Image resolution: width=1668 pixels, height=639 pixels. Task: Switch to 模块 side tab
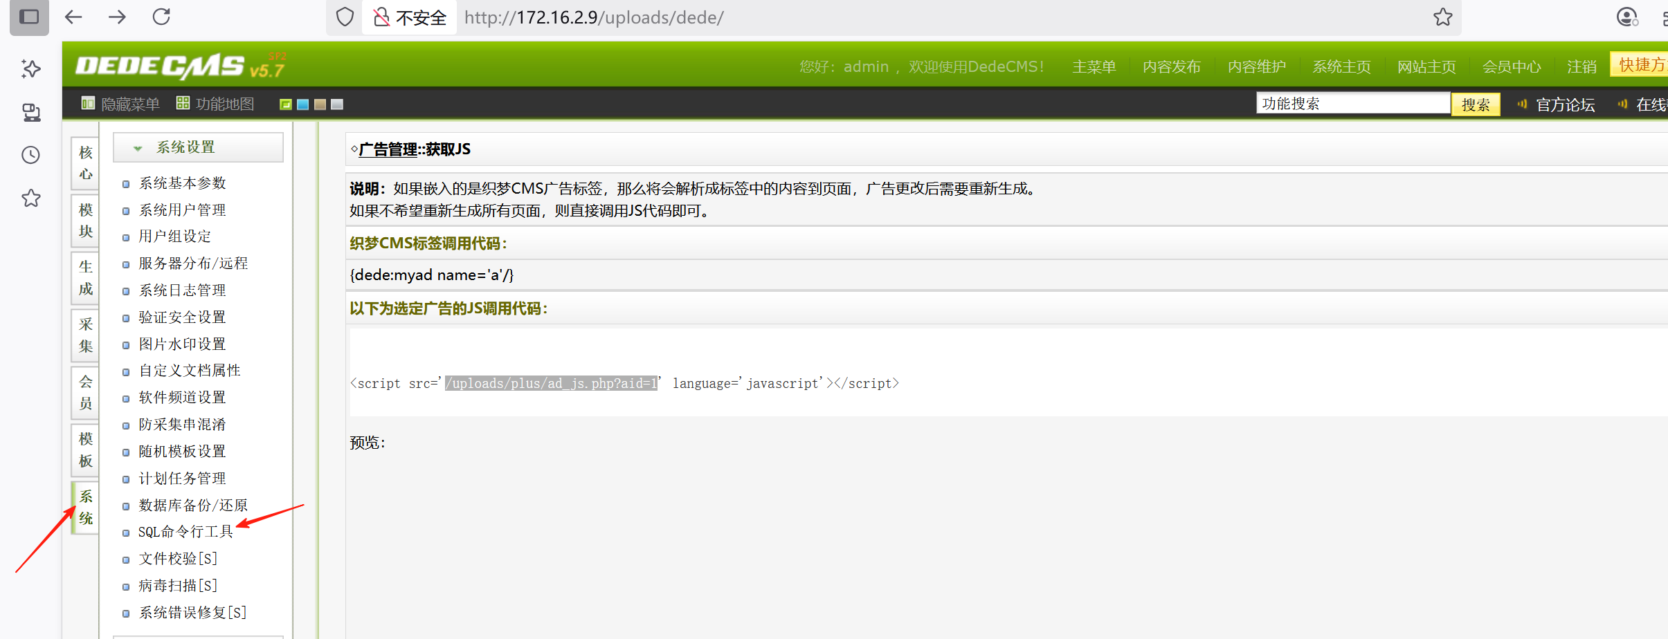tap(85, 221)
